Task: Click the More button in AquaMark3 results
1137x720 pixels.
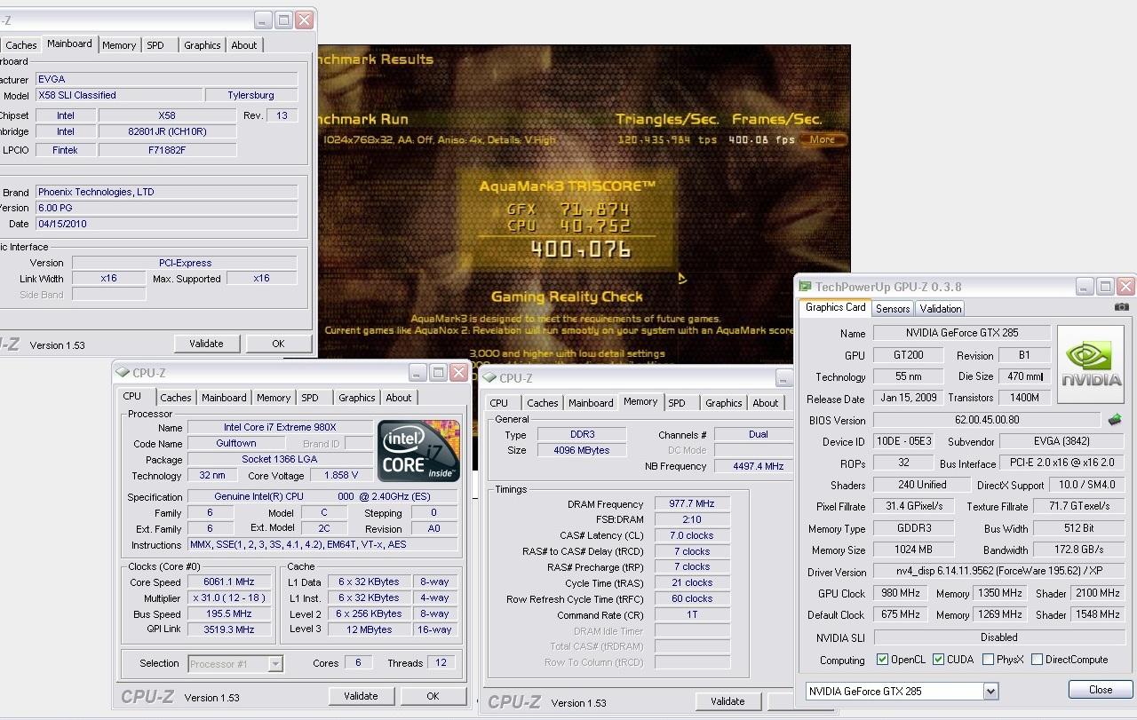Action: pos(822,139)
